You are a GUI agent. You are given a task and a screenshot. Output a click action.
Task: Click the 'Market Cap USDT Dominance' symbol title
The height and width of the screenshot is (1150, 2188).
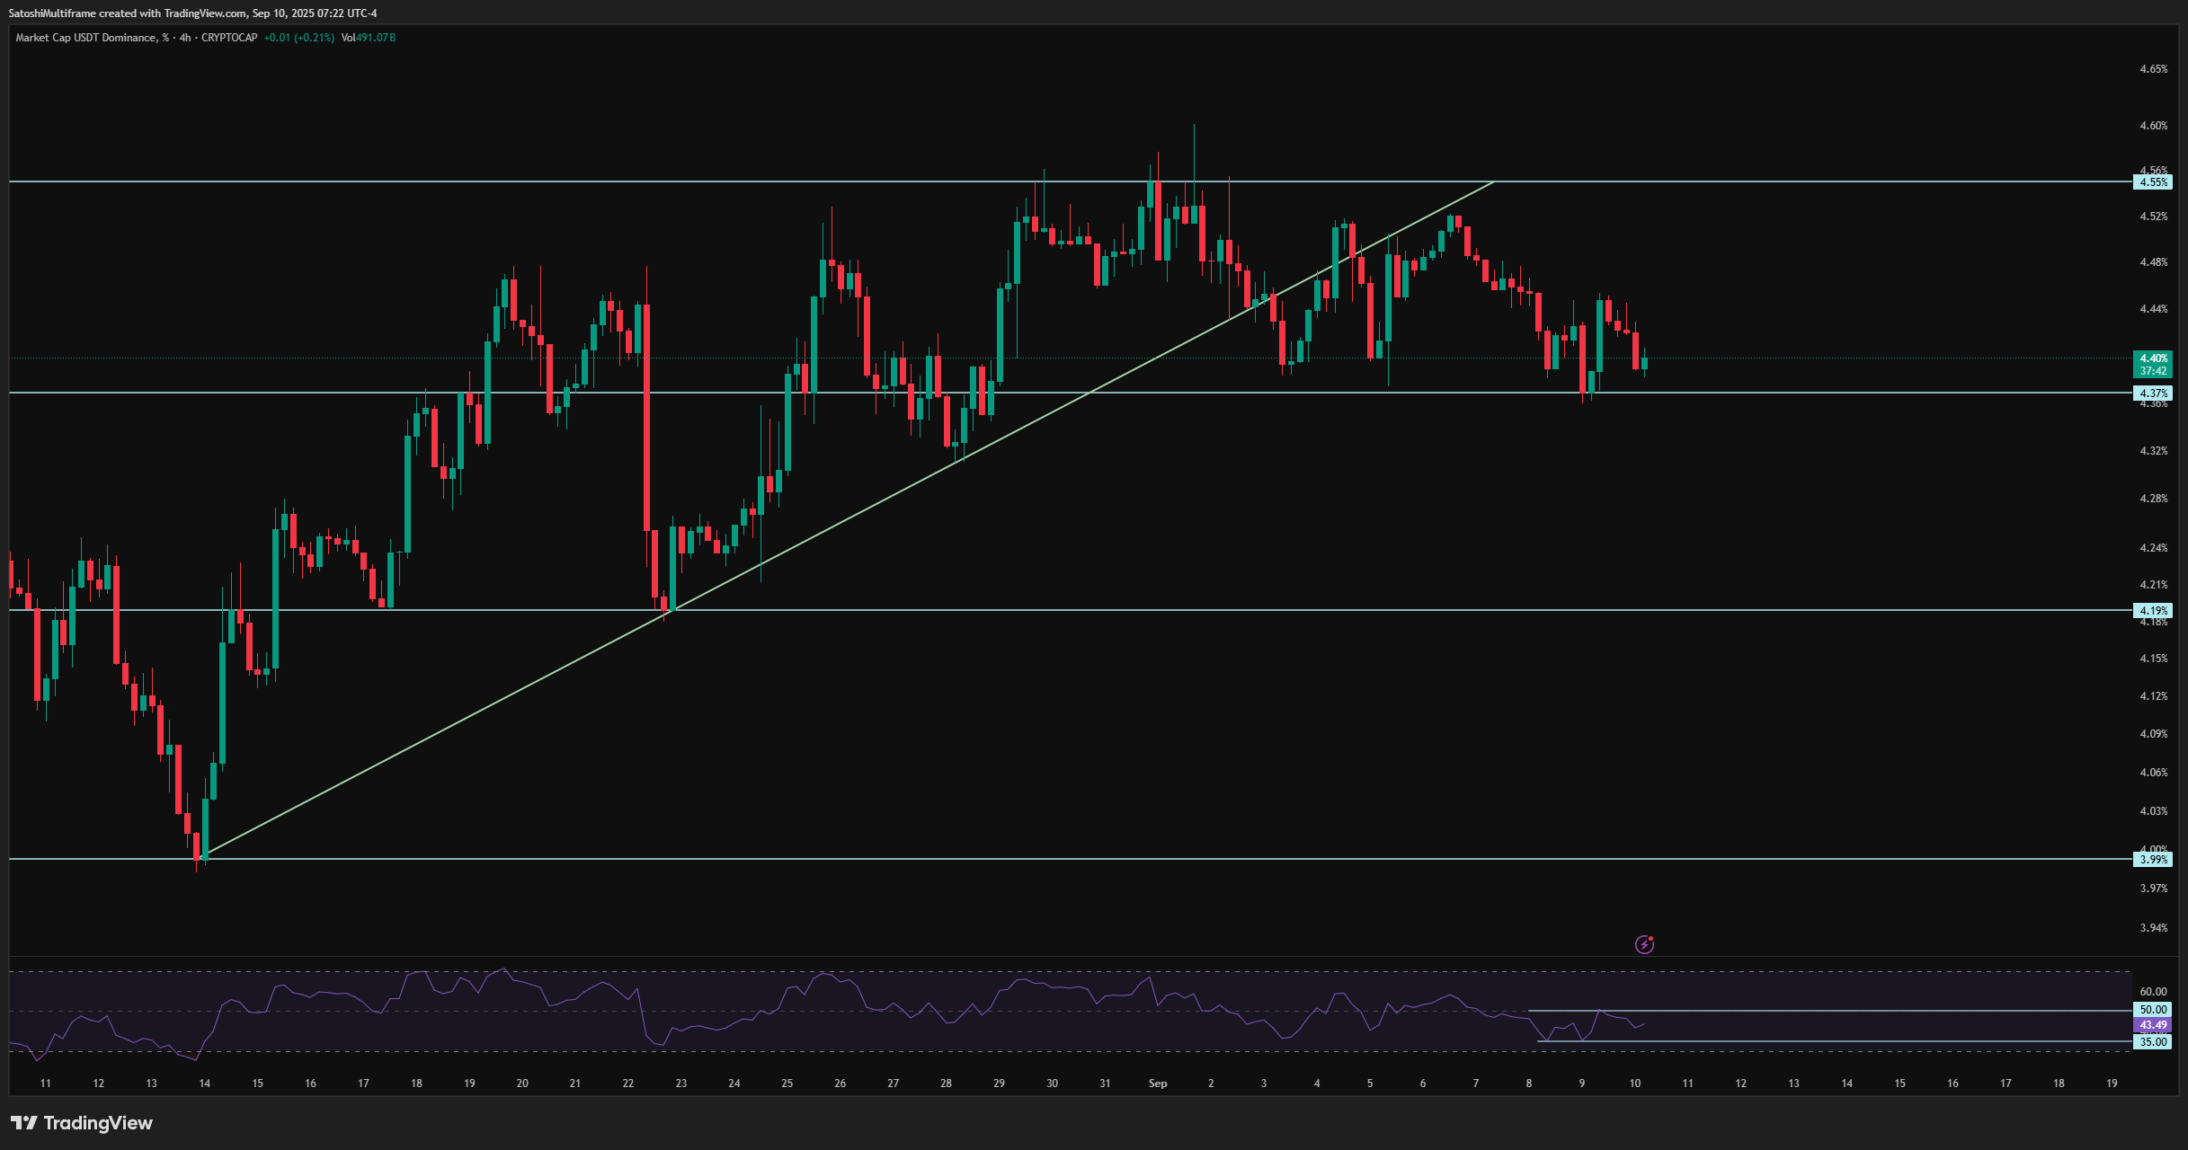[x=85, y=38]
